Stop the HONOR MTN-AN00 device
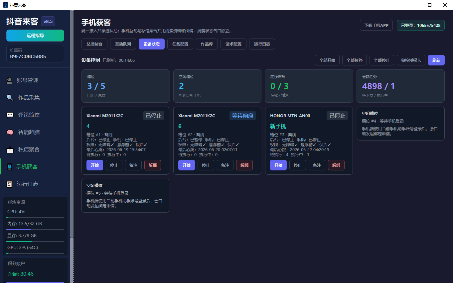 [x=298, y=165]
